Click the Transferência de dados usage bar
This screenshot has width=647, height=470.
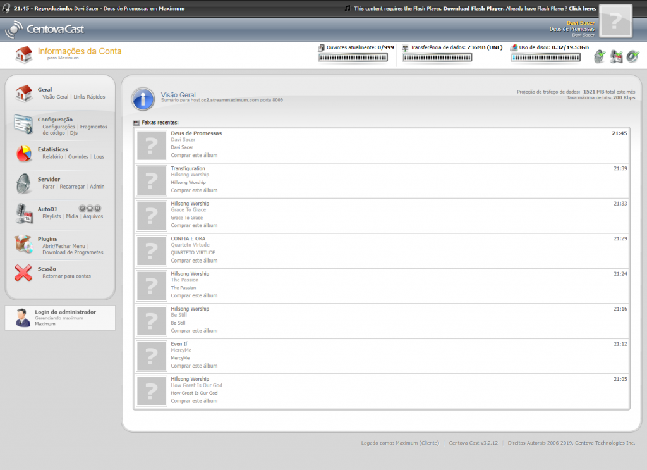pos(437,58)
